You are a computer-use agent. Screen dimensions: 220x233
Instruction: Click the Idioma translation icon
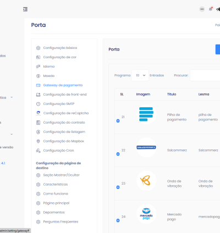[x=38, y=66]
